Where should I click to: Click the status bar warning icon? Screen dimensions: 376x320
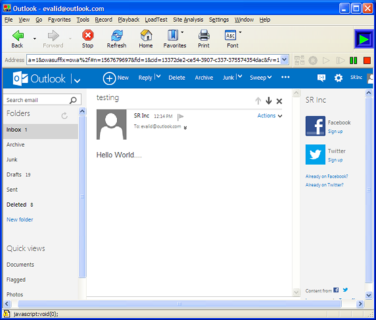7,313
